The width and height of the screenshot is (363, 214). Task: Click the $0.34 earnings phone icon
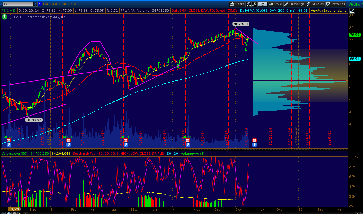click(125, 141)
